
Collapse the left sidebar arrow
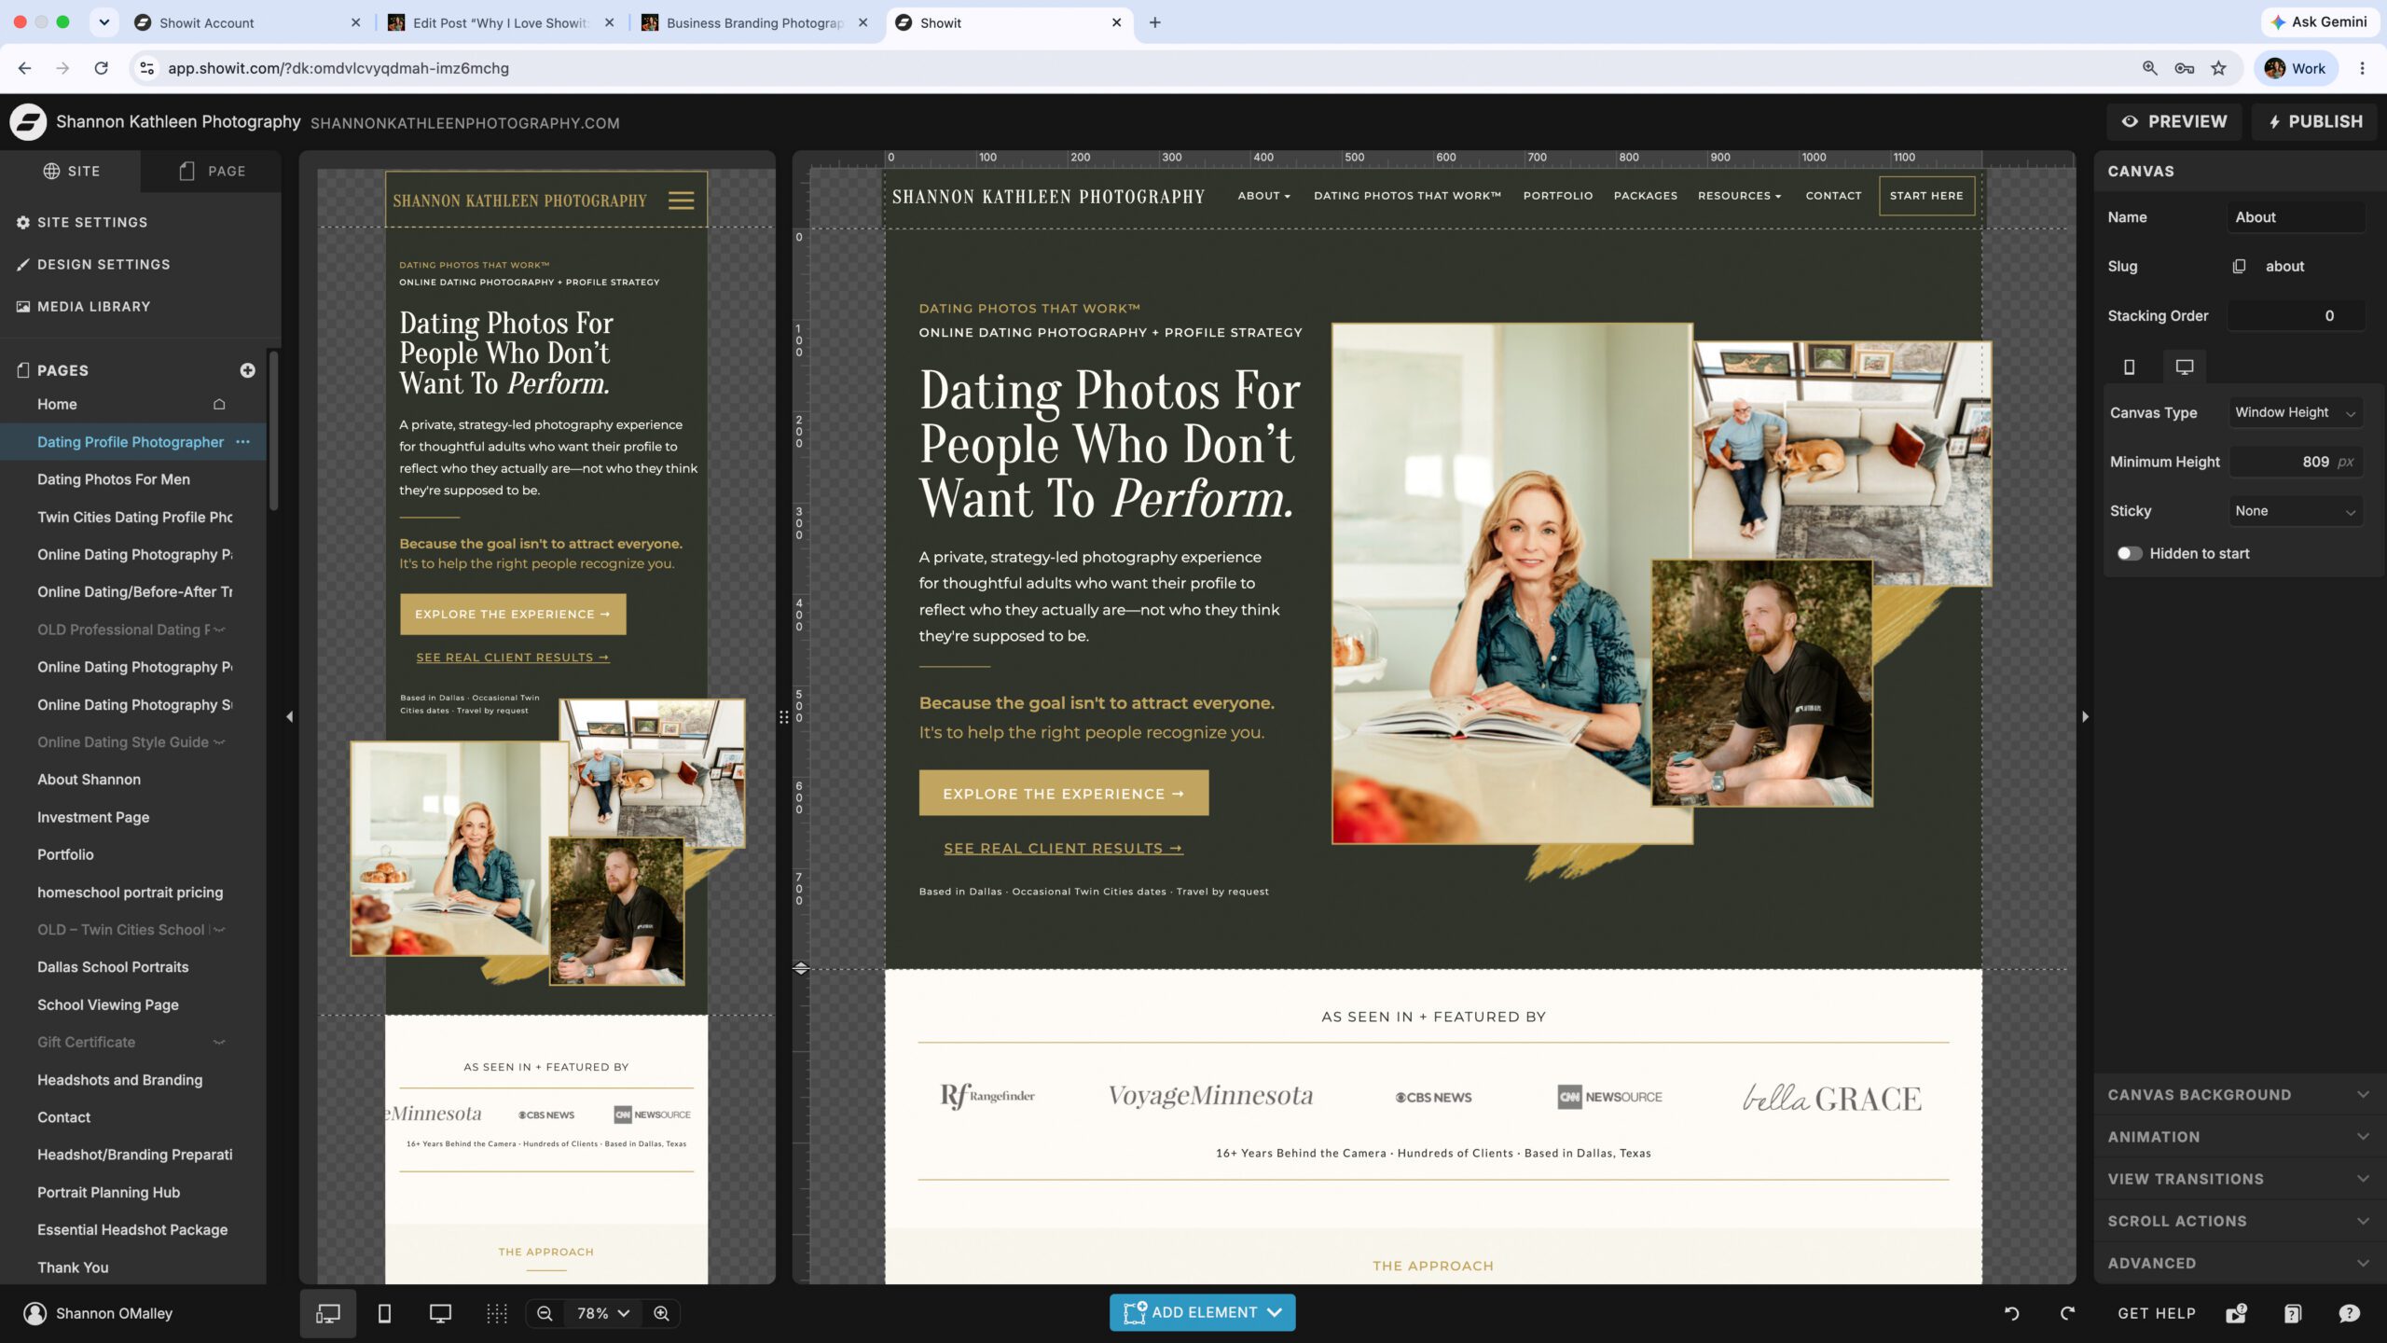[x=289, y=717]
